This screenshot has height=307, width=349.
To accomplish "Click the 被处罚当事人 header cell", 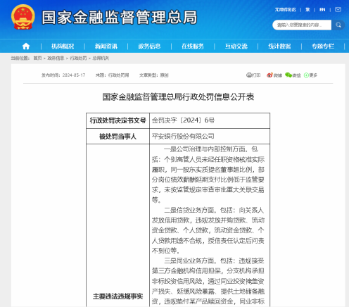I will (118, 136).
